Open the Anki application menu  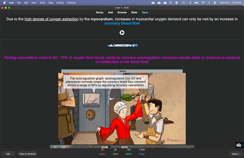click(11, 2)
